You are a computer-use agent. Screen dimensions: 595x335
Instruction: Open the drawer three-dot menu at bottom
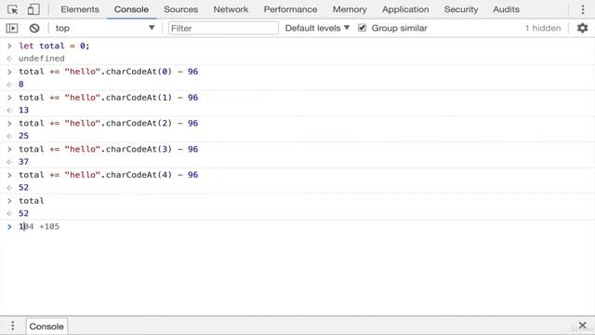12,326
